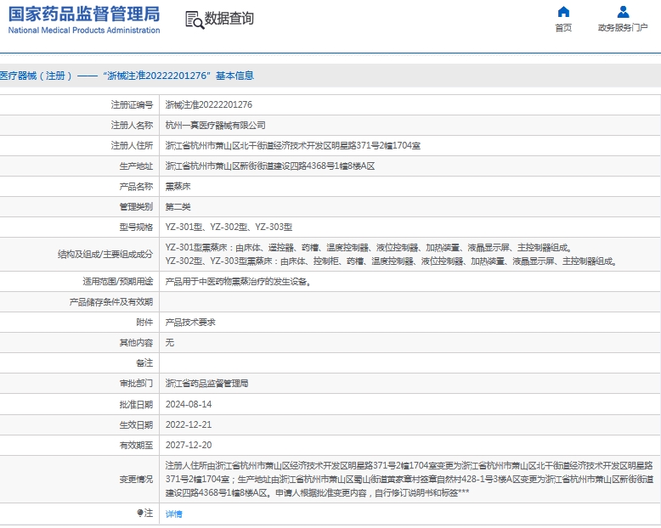Click registrant name 杭州一真医疗器械有限公司
The width and height of the screenshot is (661, 528).
tap(216, 125)
